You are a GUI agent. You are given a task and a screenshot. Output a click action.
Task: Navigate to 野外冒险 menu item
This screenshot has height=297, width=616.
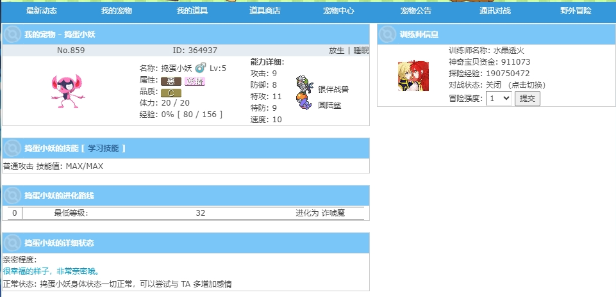(x=576, y=12)
